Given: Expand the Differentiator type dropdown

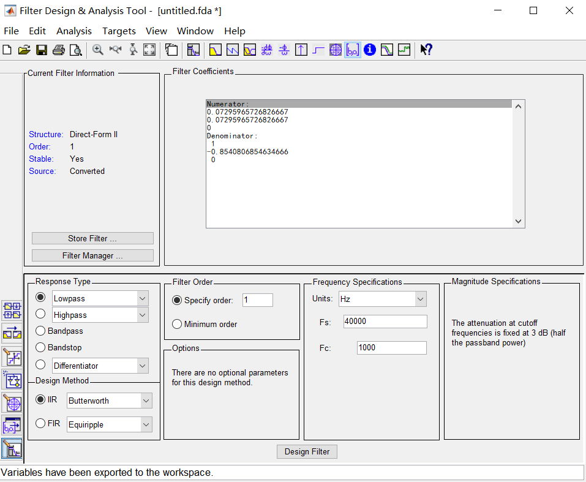Looking at the screenshot, I should (143, 366).
